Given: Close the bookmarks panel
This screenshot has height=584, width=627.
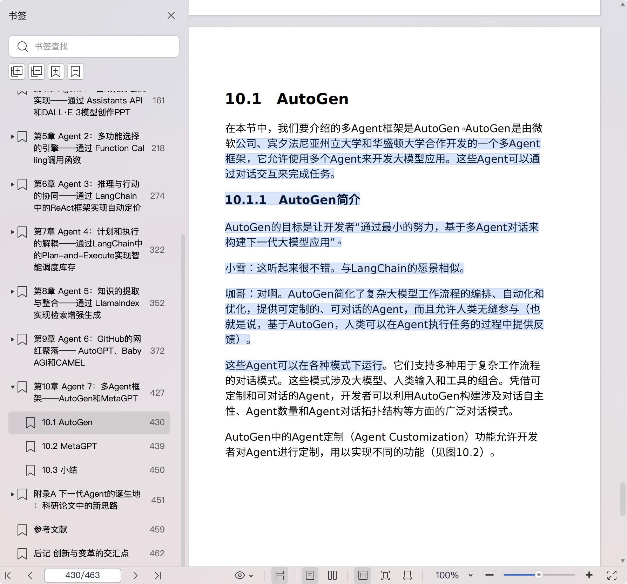Looking at the screenshot, I should 171,15.
